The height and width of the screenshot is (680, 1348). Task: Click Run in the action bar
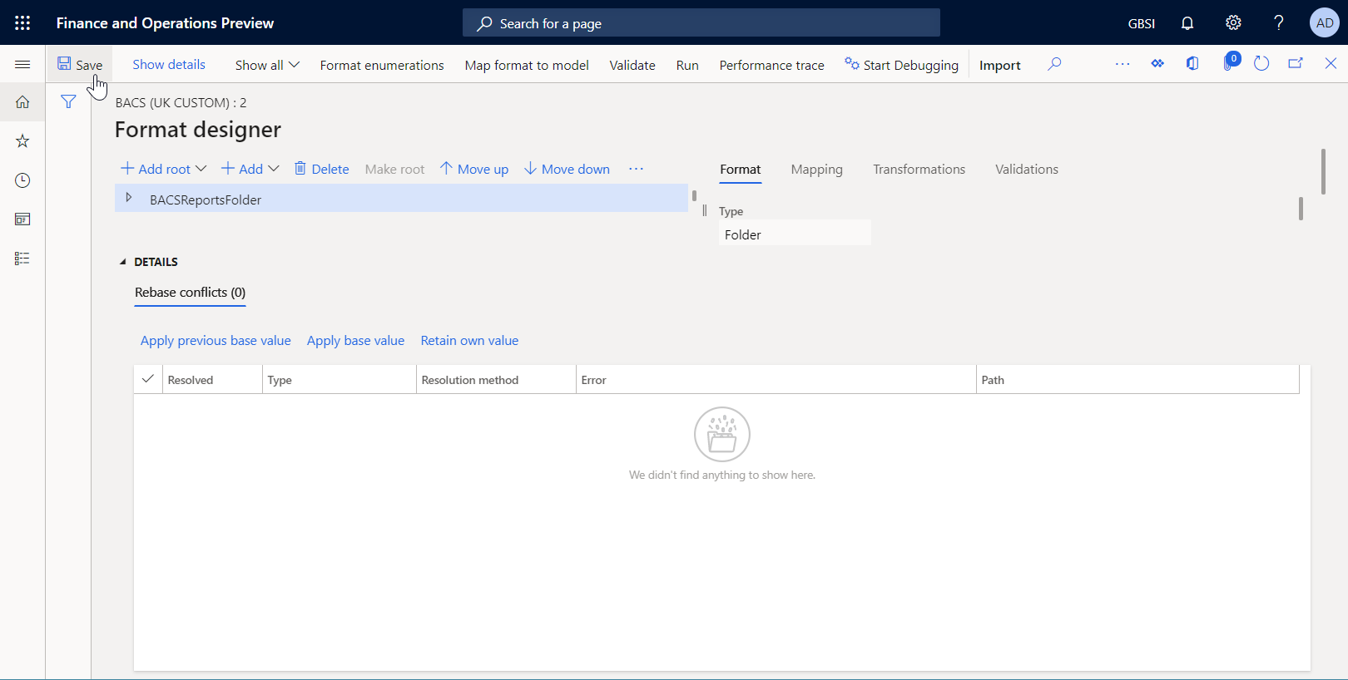[x=687, y=65]
